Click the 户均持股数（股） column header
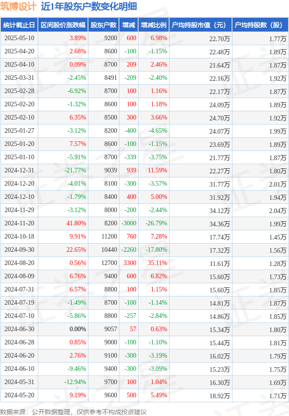 click(260, 25)
